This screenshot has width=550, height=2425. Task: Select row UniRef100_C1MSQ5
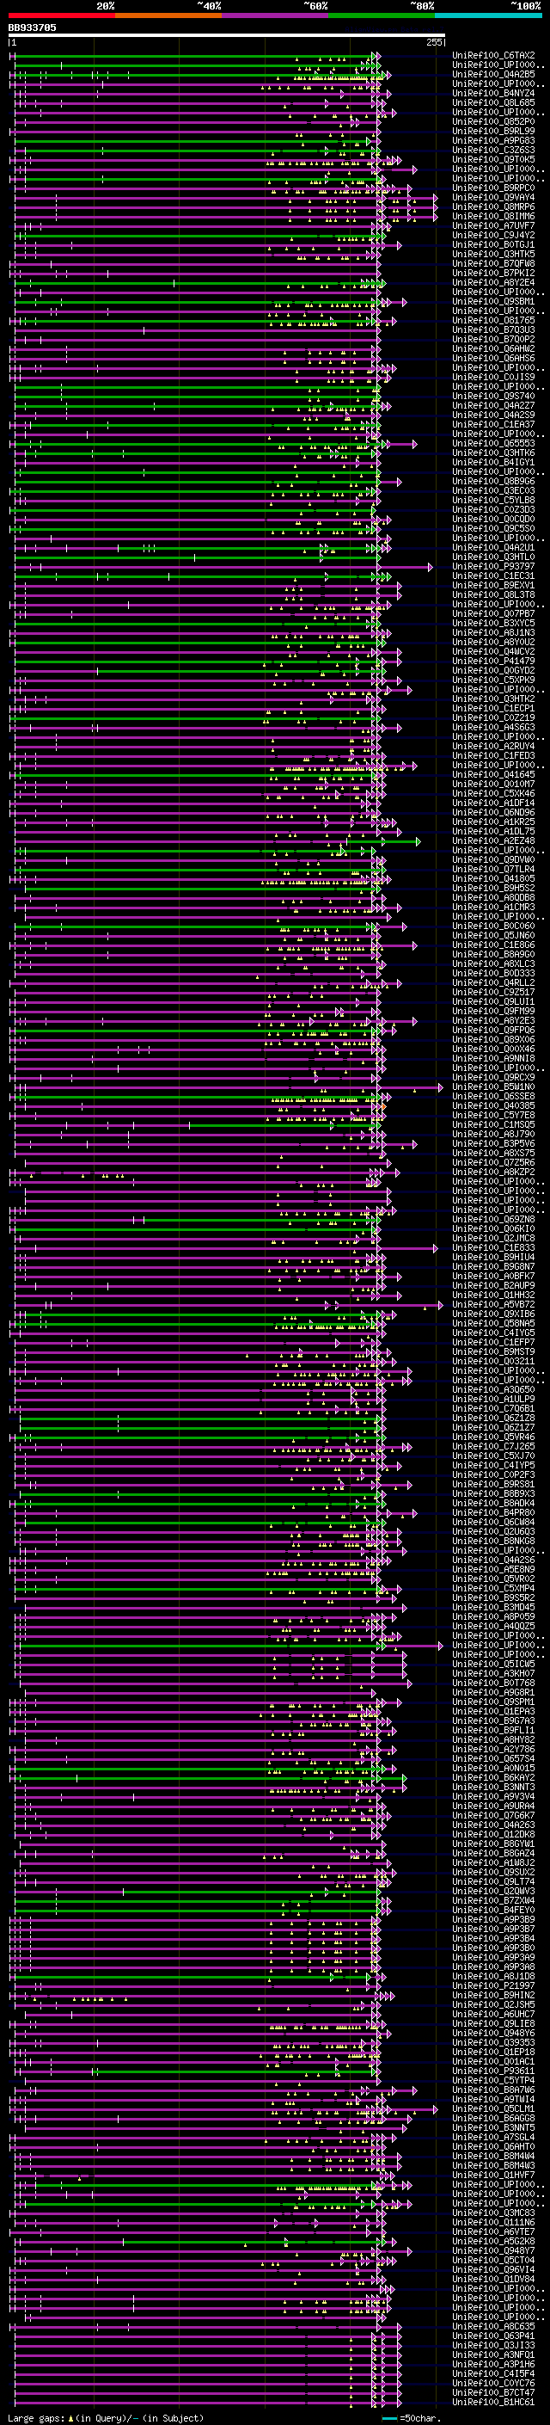point(493,1125)
